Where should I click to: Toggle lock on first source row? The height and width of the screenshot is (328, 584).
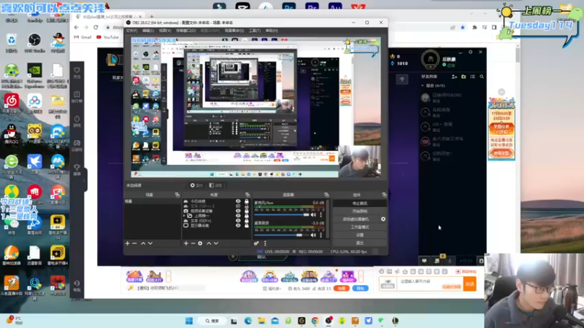click(246, 201)
